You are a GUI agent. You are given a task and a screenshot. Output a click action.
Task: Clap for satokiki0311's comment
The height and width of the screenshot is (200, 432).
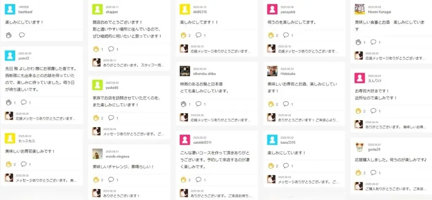click(184, 180)
